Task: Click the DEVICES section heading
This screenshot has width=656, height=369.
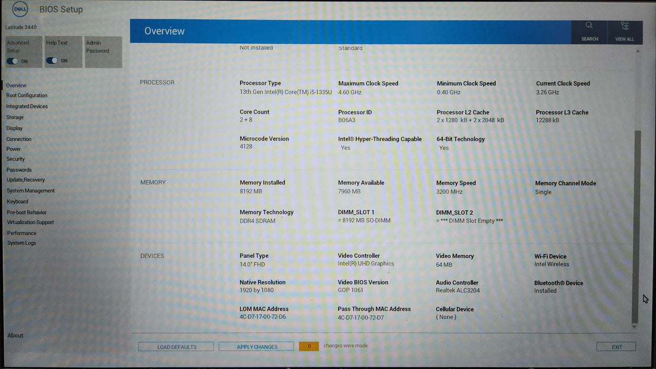Action: click(x=152, y=256)
